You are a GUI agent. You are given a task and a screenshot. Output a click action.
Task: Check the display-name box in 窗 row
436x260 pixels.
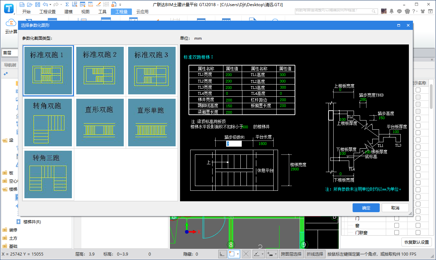[418, 226]
